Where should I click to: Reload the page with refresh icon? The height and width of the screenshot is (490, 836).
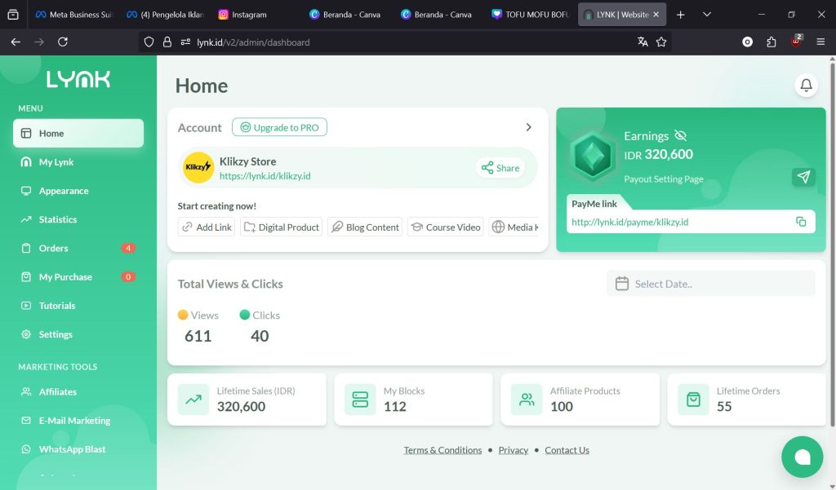coord(63,42)
